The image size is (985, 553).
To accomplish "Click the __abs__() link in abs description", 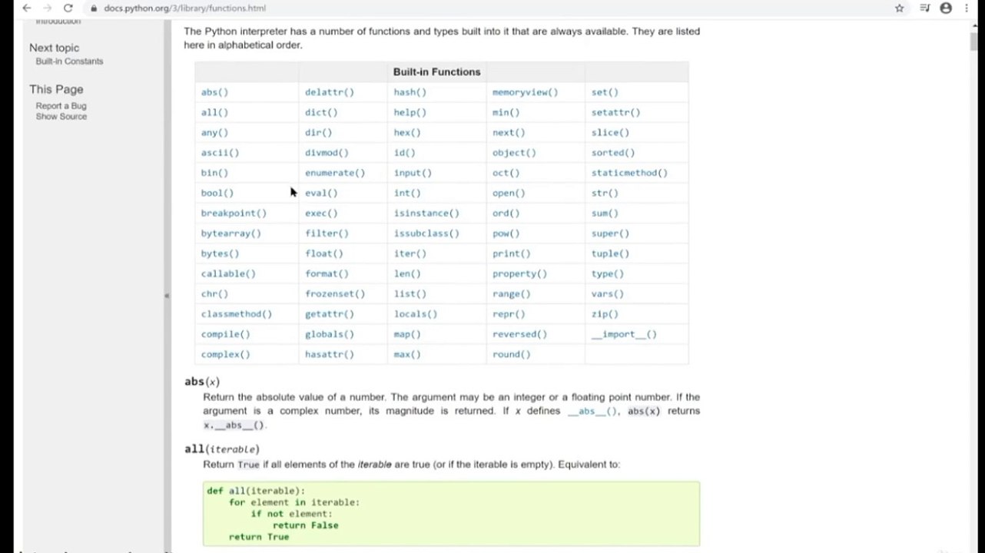I will (x=592, y=411).
